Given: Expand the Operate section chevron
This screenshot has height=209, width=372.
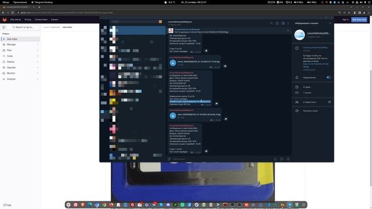Looking at the screenshot, I should coord(37,67).
